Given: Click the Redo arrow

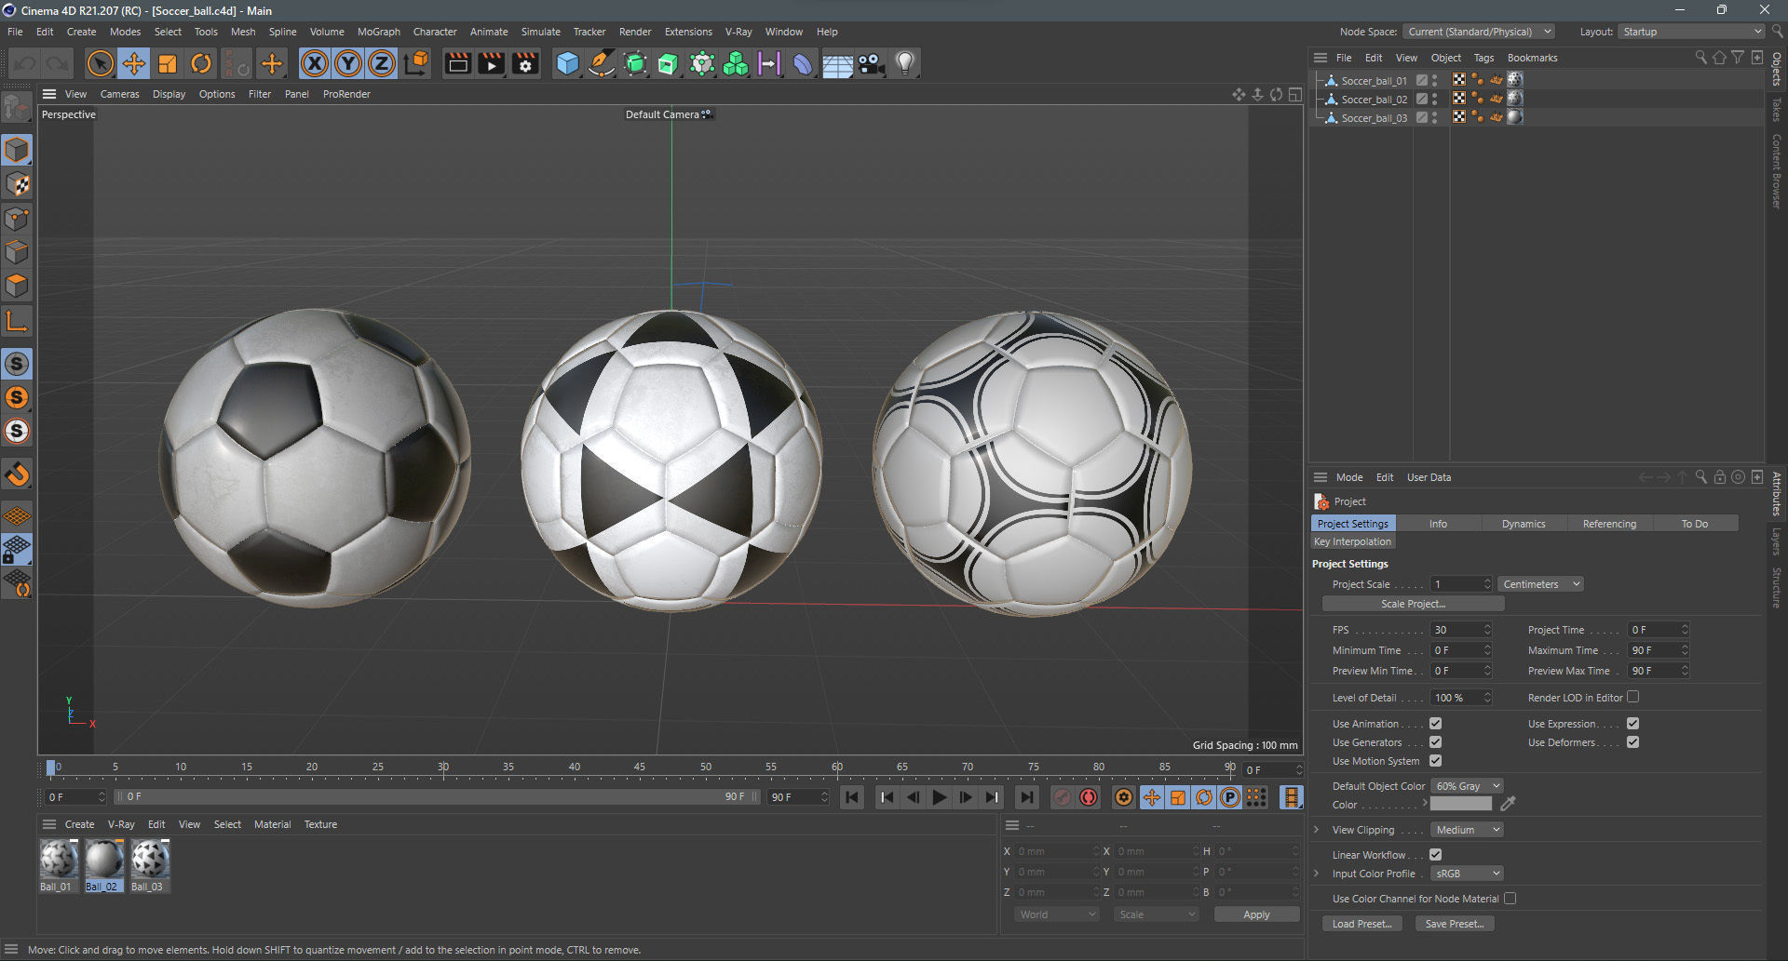Looking at the screenshot, I should [x=58, y=63].
